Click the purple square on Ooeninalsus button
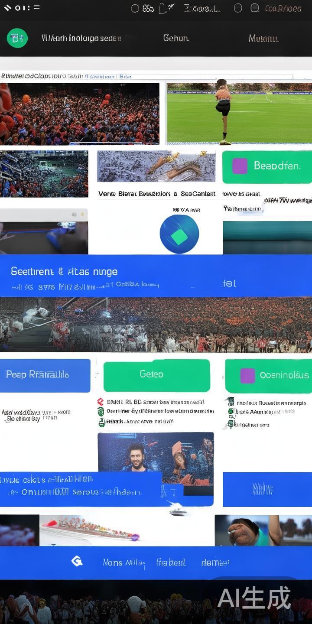Image resolution: width=312 pixels, height=624 pixels. pyautogui.click(x=247, y=376)
